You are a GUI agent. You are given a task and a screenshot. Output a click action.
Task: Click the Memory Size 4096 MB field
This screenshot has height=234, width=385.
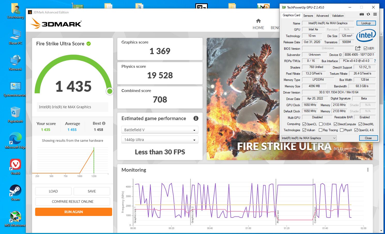(314, 86)
